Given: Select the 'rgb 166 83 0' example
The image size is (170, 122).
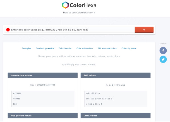Looking at the screenshot, I should (x=93, y=93).
